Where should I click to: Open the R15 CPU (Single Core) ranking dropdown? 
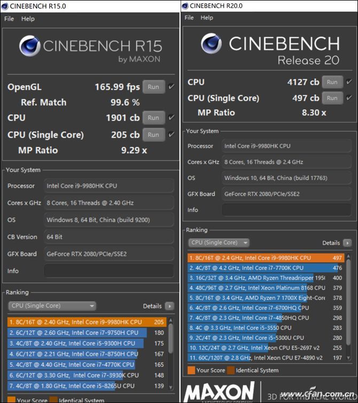point(52,306)
